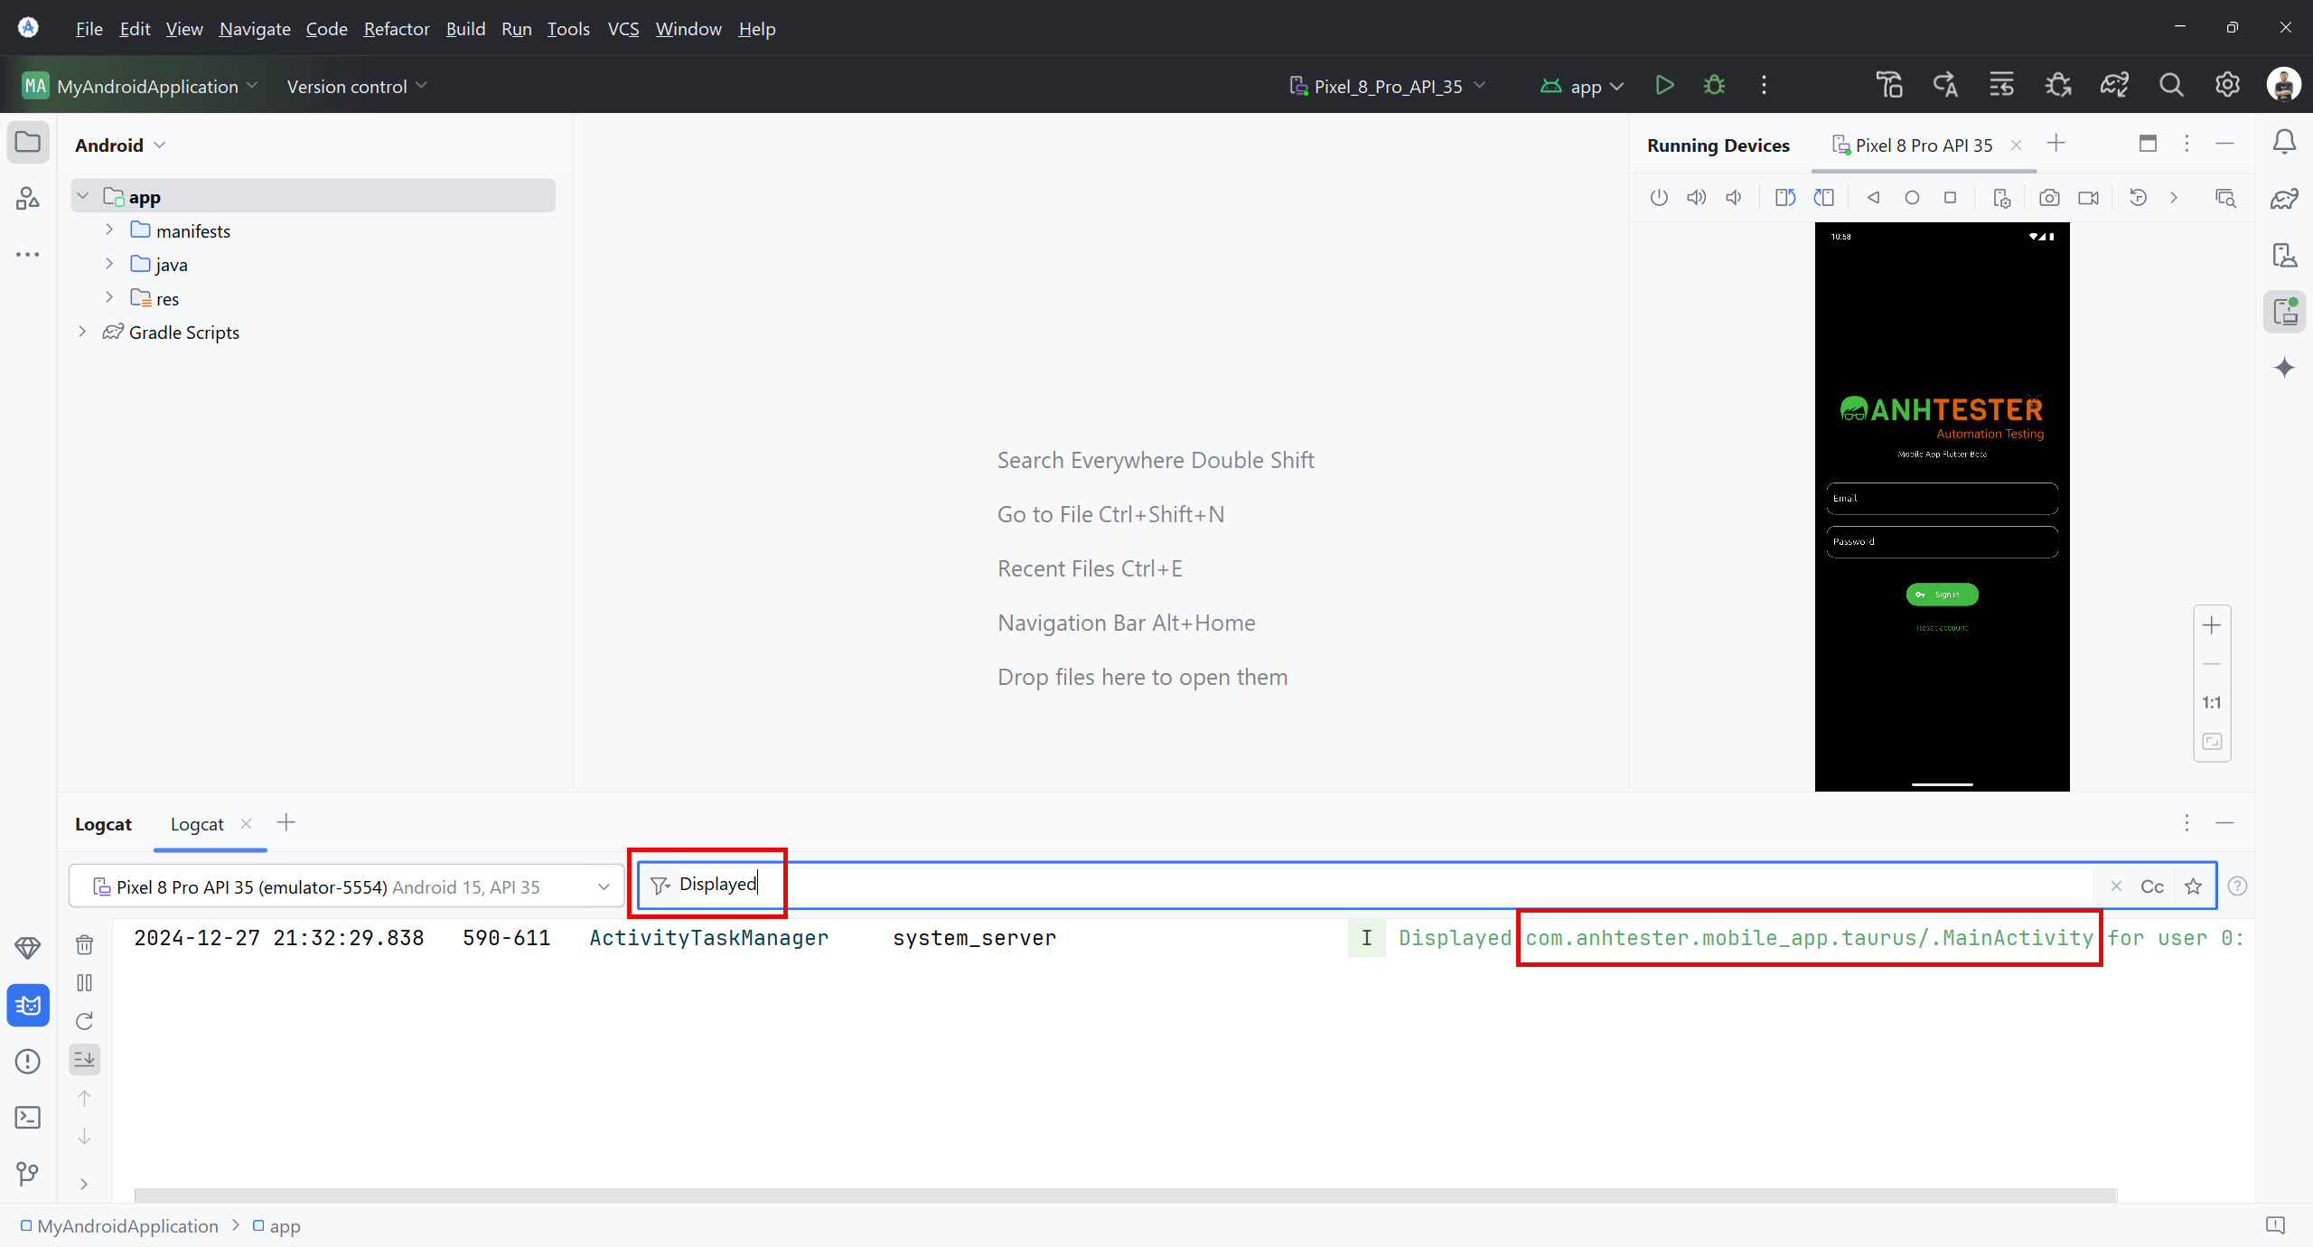Open Gemini sparkle icon in right sidebar
This screenshot has width=2313, height=1247.
coord(2285,368)
